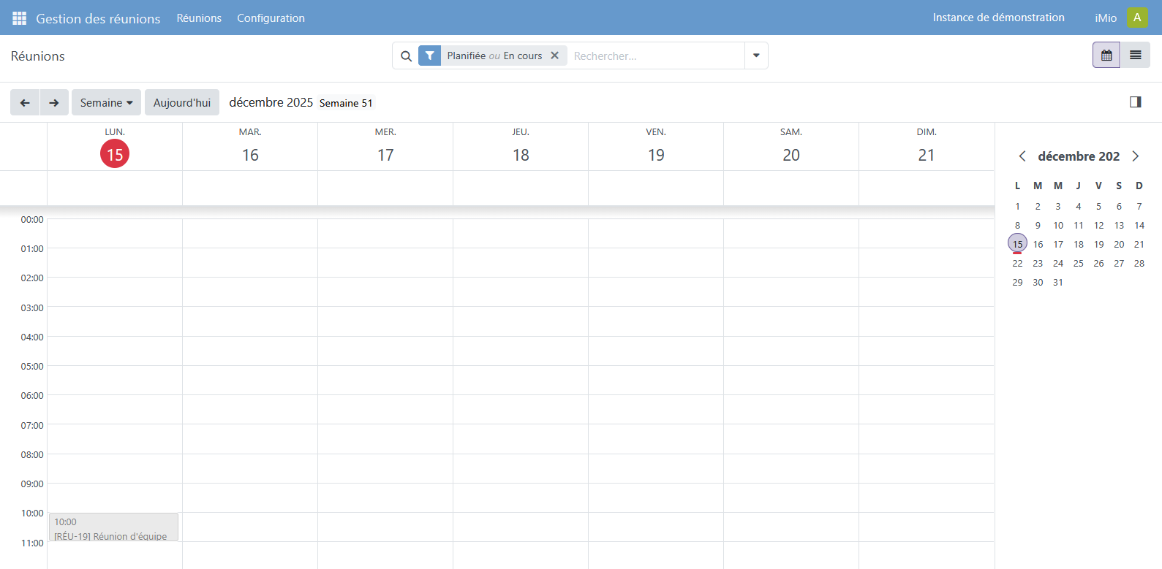
Task: Switch to list view
Action: (x=1135, y=56)
